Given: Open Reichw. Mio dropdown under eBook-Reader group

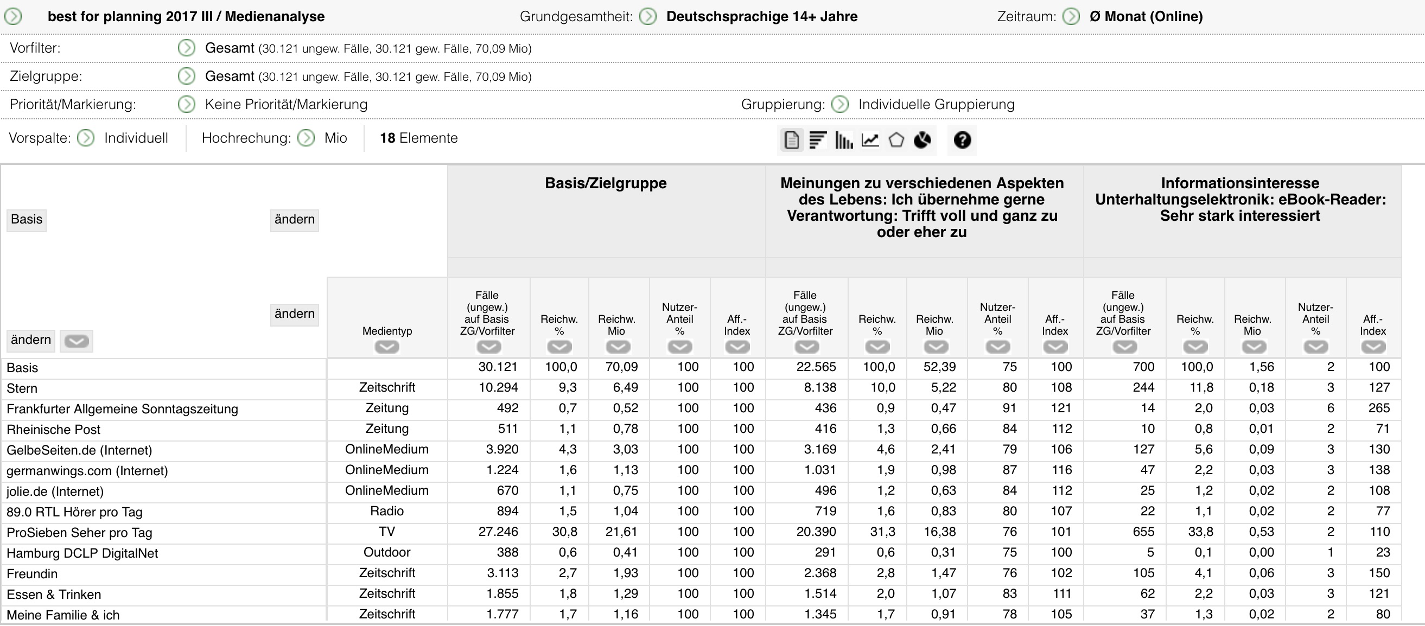Looking at the screenshot, I should [x=1254, y=347].
